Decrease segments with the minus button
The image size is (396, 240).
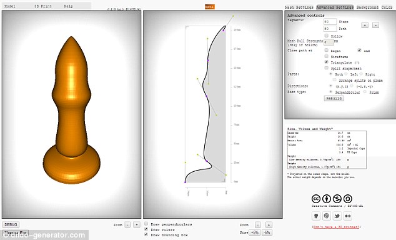[x=375, y=25]
